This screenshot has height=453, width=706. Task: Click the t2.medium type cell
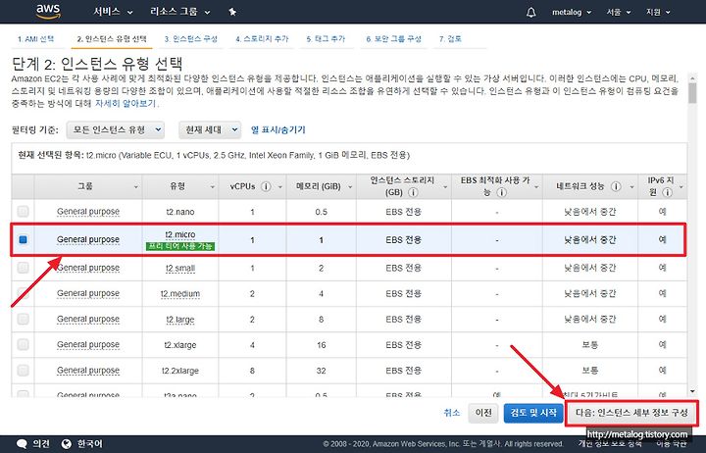click(x=180, y=293)
